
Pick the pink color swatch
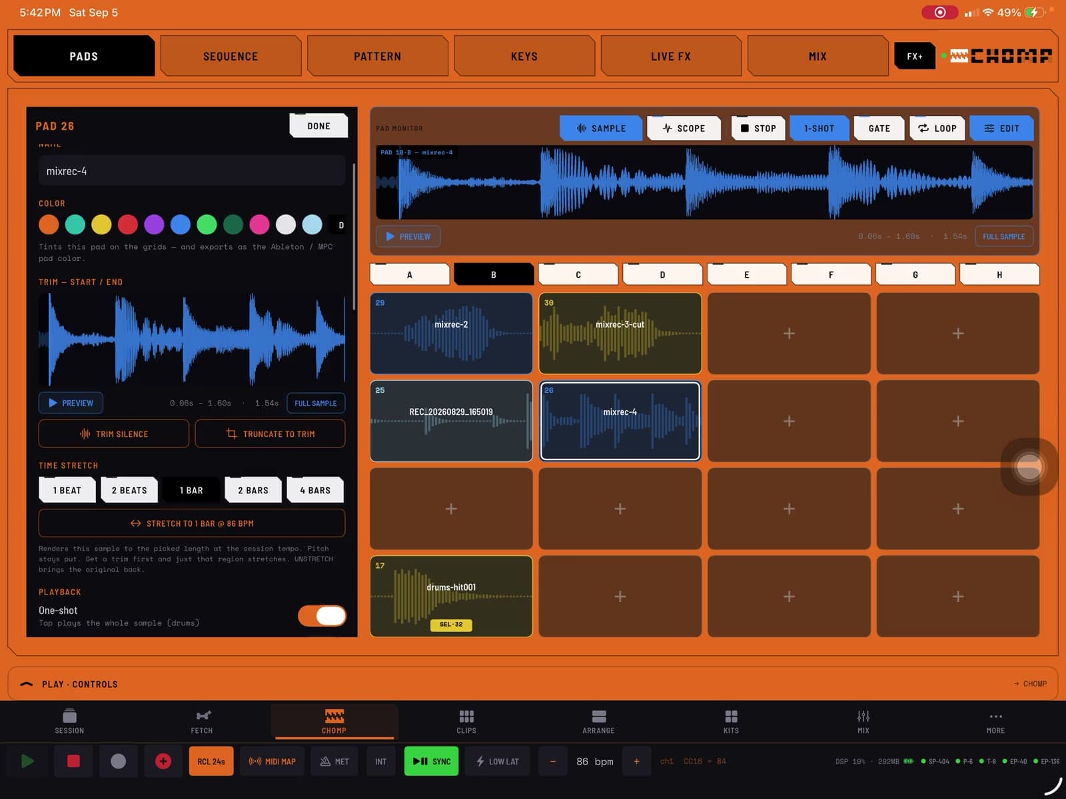pos(259,224)
